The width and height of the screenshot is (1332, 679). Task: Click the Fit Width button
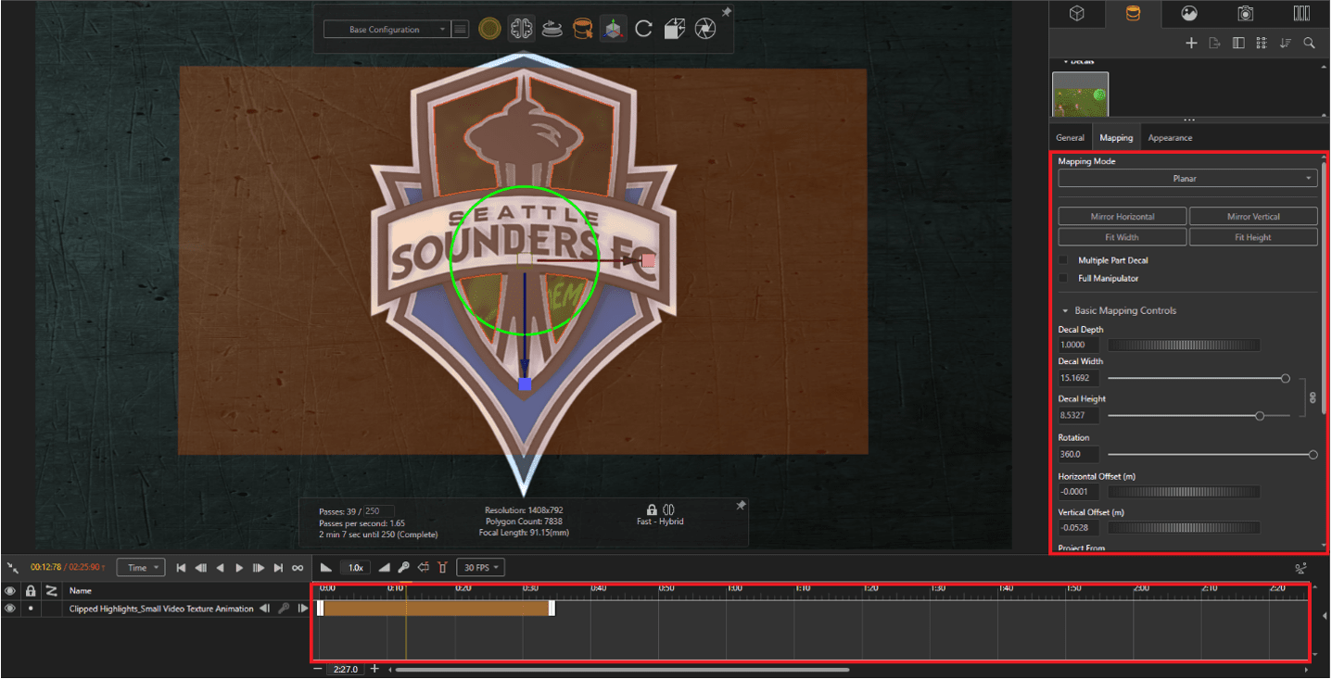coord(1123,237)
